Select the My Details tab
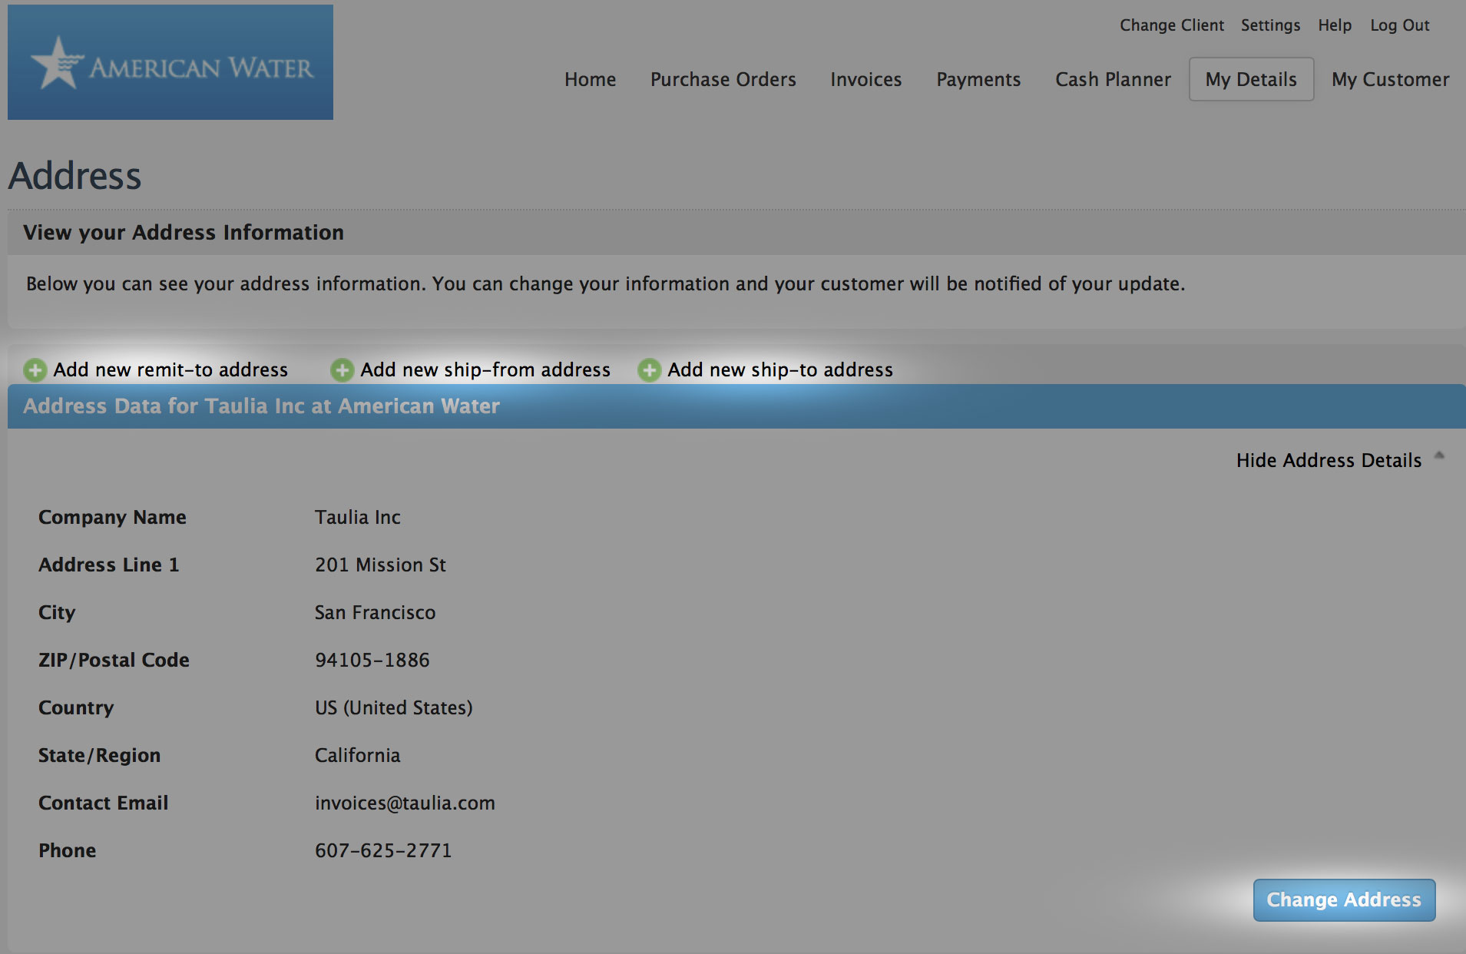Viewport: 1466px width, 954px height. pos(1251,79)
